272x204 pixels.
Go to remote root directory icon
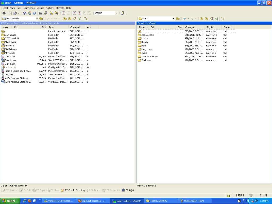click(x=206, y=19)
